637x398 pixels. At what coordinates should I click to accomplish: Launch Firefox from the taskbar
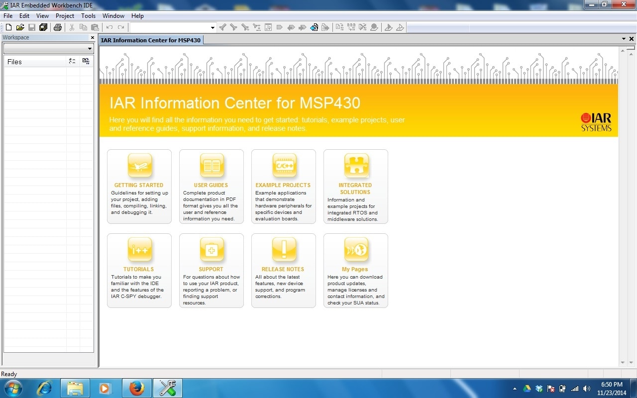[136, 388]
